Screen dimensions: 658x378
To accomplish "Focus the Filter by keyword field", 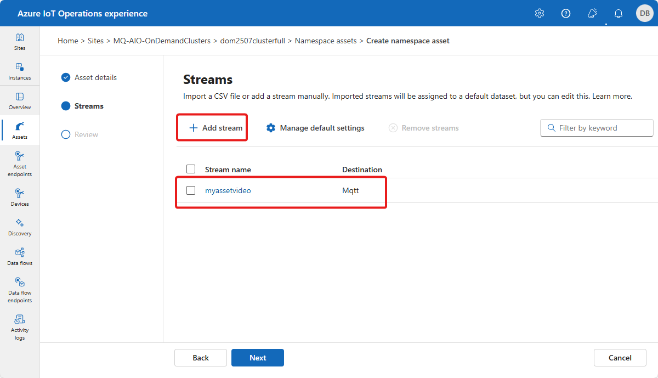I will [597, 128].
